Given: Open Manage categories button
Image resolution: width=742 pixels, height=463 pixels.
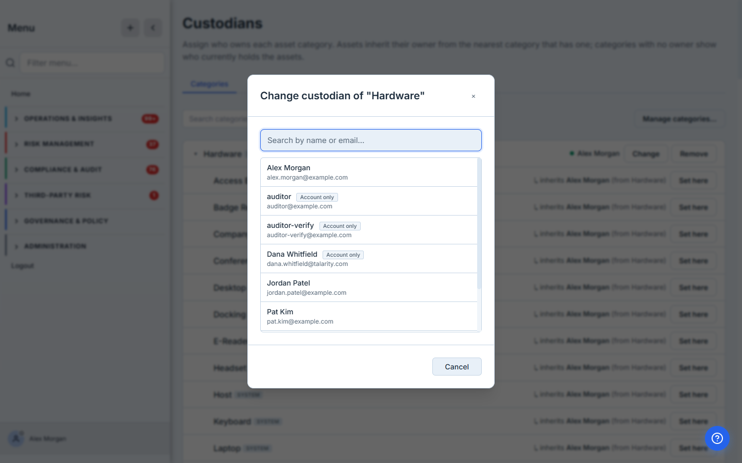Looking at the screenshot, I should pos(679,119).
